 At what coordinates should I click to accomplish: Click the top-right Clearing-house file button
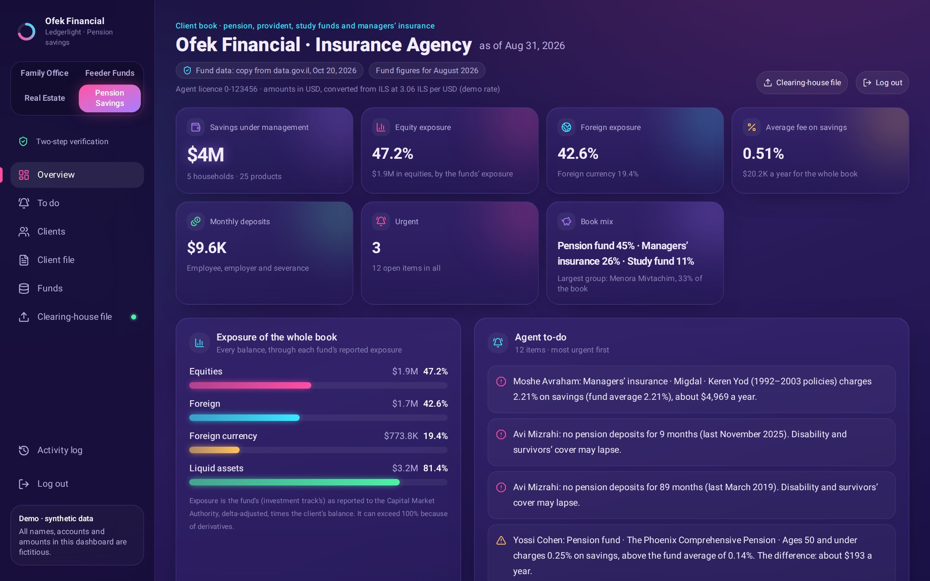coord(802,83)
